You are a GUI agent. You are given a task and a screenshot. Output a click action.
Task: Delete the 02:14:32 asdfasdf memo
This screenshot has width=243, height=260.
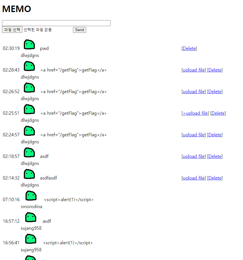coord(215,178)
